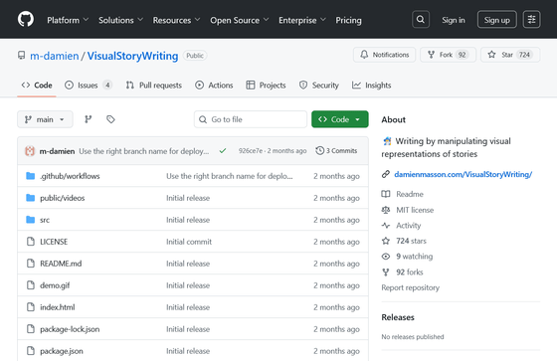Viewport: 557px width, 361px height.
Task: Switch to the Pull requests tab
Action: [x=154, y=86]
